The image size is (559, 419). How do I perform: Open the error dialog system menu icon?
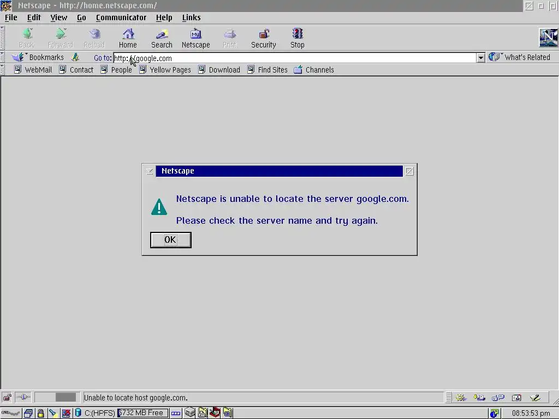click(x=150, y=171)
